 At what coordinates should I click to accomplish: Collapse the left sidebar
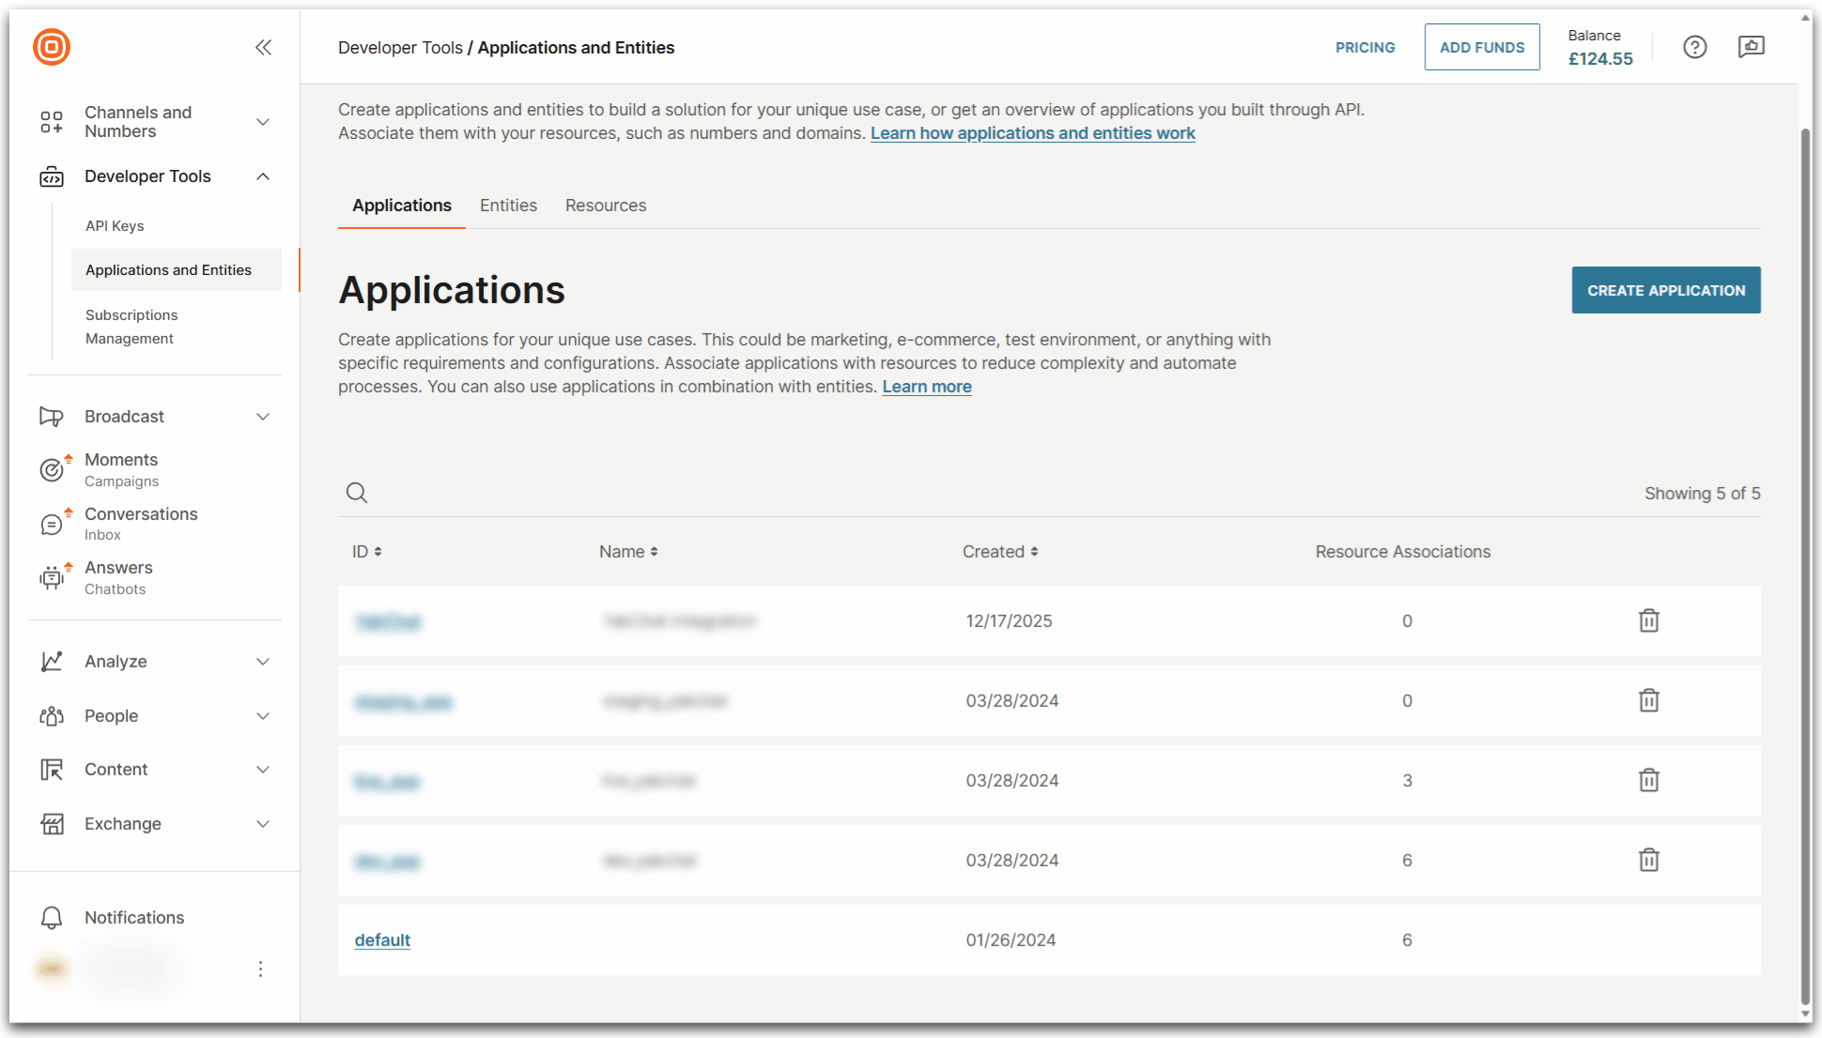pyautogui.click(x=263, y=47)
